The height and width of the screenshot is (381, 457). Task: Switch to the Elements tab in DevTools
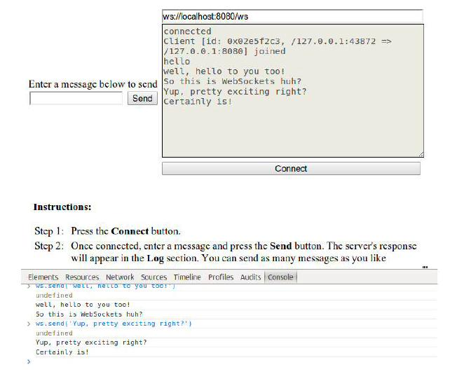pos(43,277)
